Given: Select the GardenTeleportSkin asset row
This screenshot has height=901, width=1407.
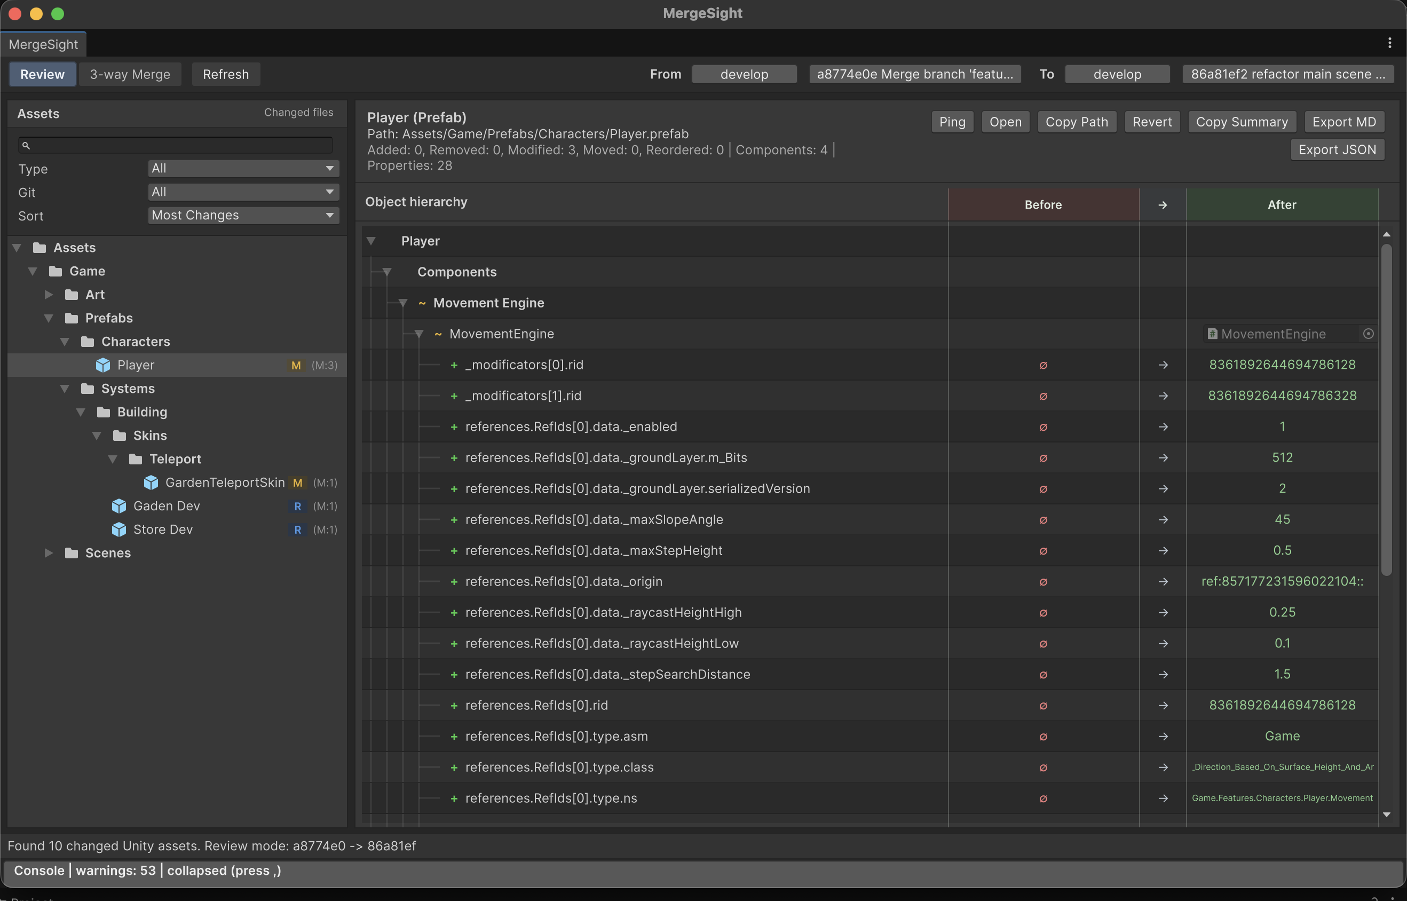Looking at the screenshot, I should 177,483.
